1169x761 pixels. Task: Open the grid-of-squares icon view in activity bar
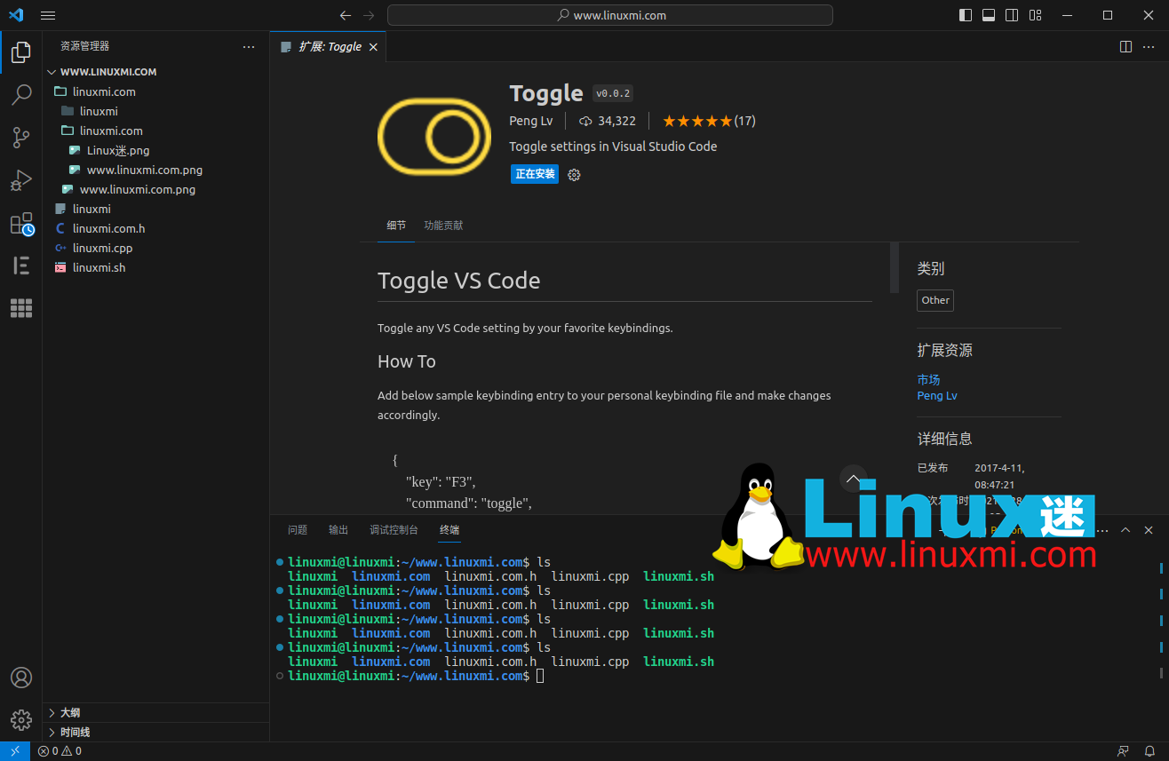(21, 308)
